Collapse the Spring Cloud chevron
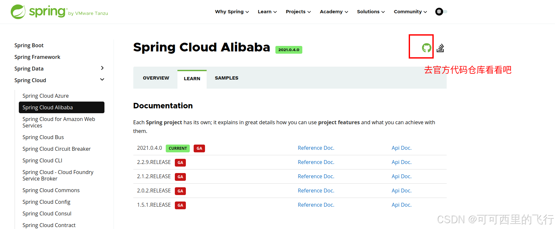 102,80
